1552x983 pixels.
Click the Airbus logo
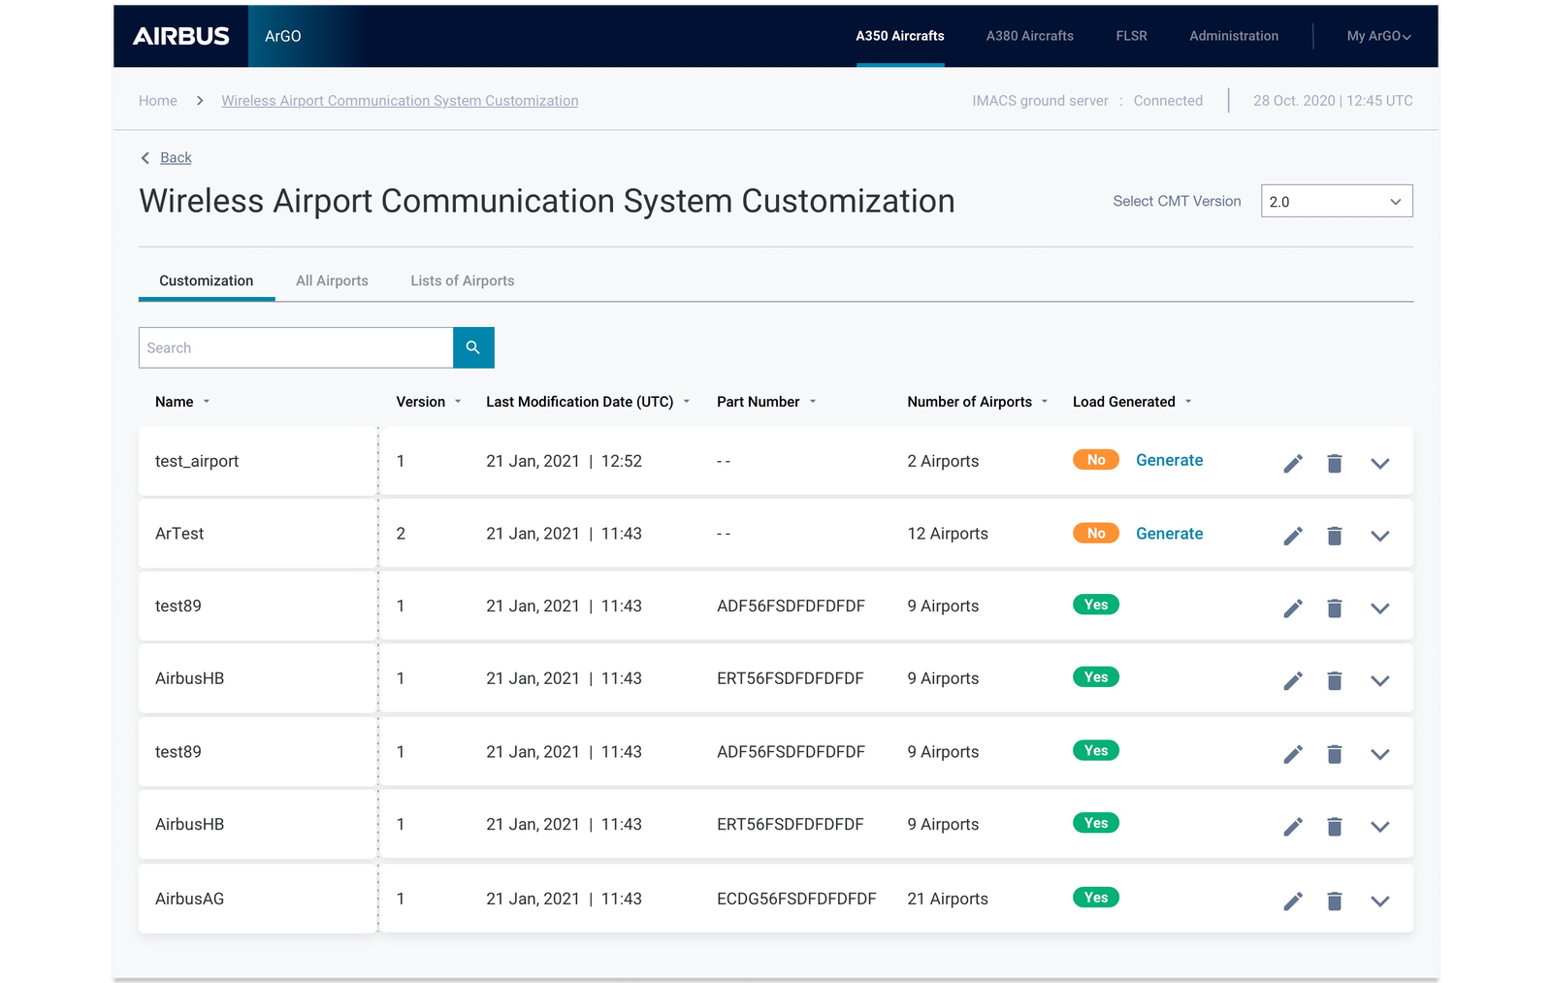(x=181, y=36)
